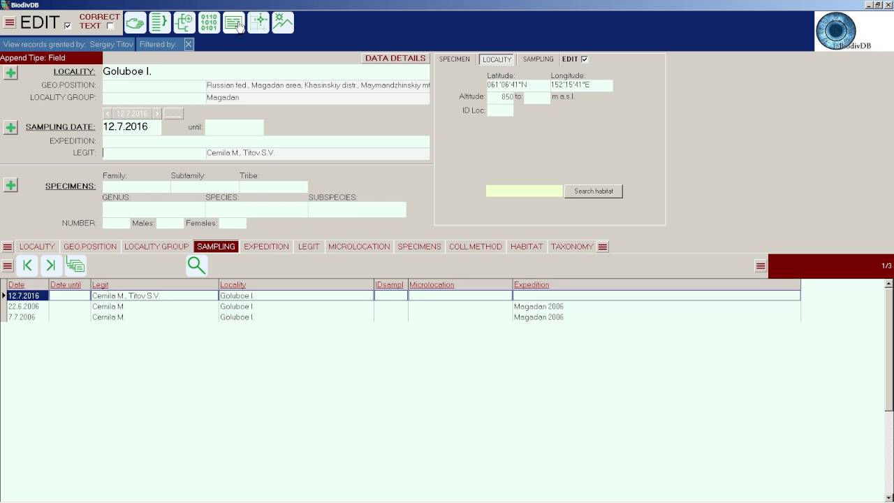Screen dimensions: 894x503
Task: Click the DATA DETAILS button
Action: (395, 59)
